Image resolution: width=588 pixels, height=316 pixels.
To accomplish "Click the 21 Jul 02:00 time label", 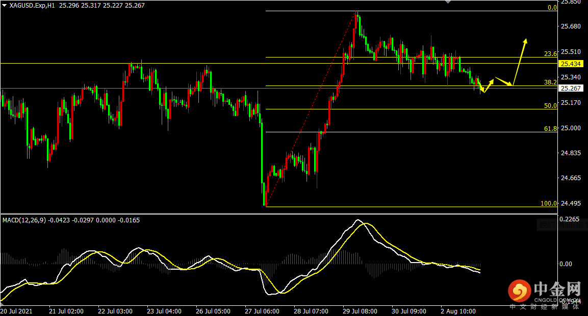I will pos(66,311).
